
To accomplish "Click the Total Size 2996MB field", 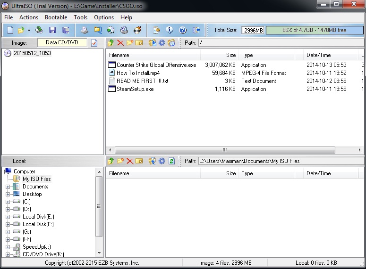I will coord(253,30).
